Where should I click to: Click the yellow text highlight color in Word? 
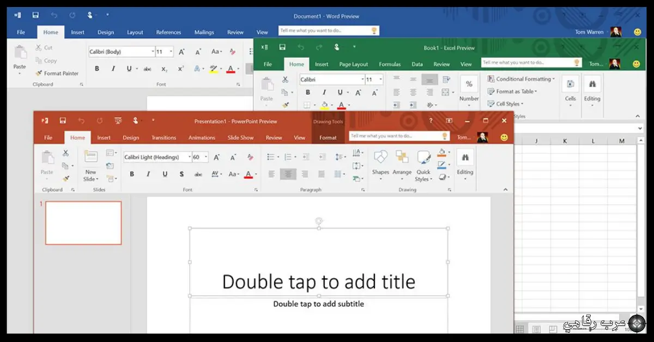point(214,69)
